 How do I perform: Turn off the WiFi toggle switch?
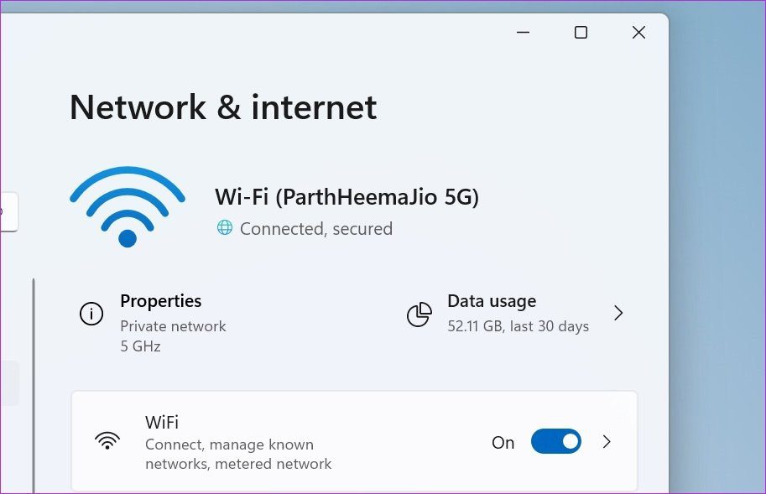(556, 441)
